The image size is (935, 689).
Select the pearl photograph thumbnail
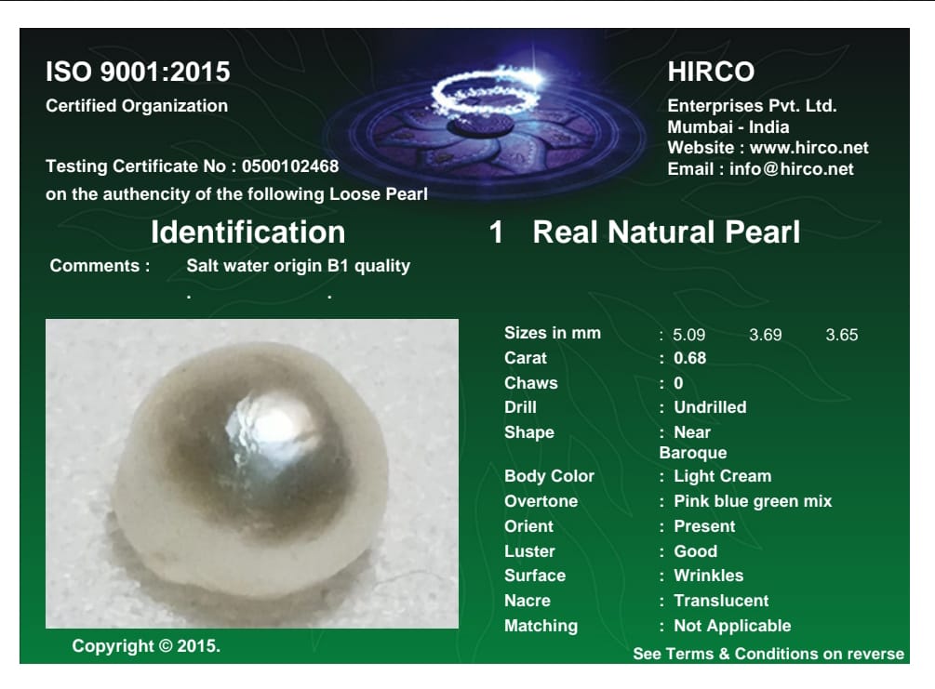251,474
